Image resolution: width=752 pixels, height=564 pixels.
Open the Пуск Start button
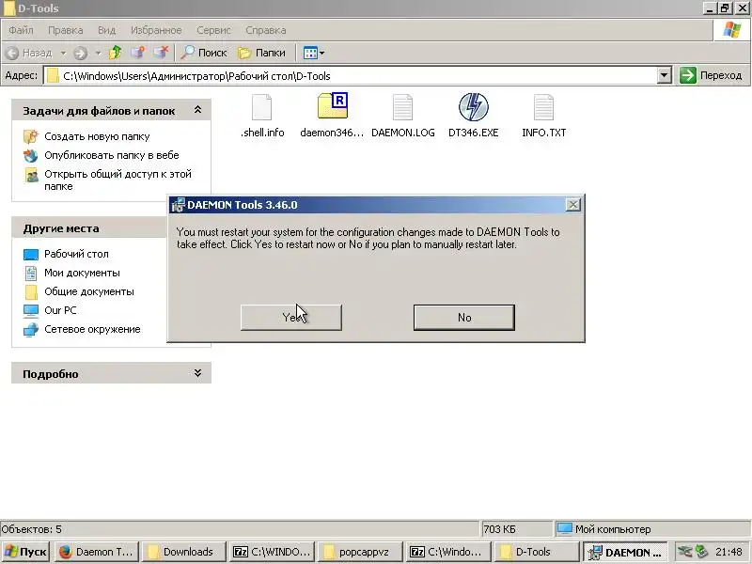click(x=26, y=552)
